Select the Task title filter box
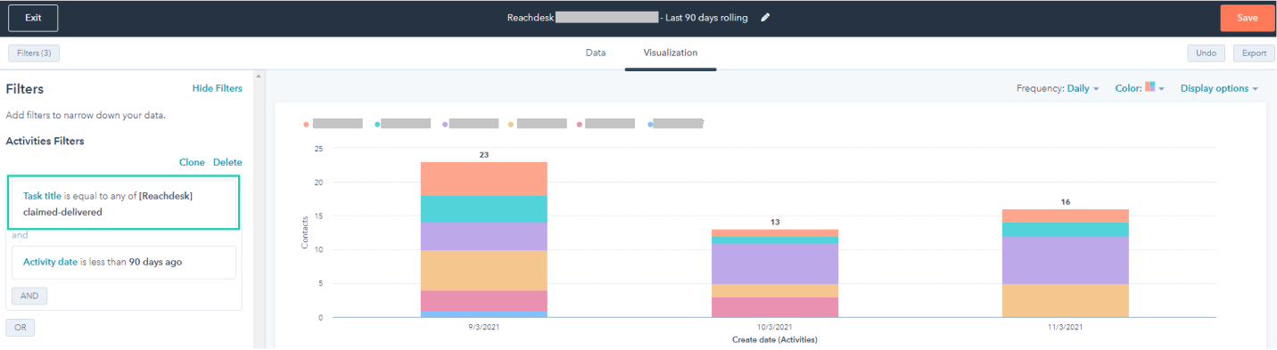 click(123, 203)
